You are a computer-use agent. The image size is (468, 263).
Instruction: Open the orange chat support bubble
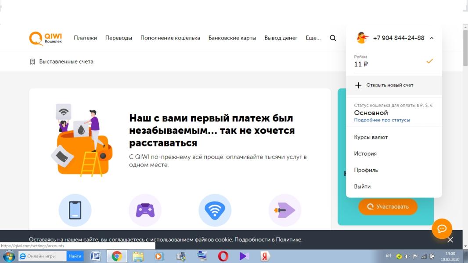(443, 229)
